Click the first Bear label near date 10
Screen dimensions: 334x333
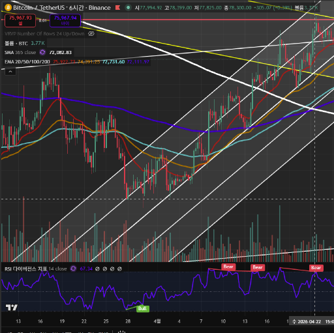click(228, 267)
